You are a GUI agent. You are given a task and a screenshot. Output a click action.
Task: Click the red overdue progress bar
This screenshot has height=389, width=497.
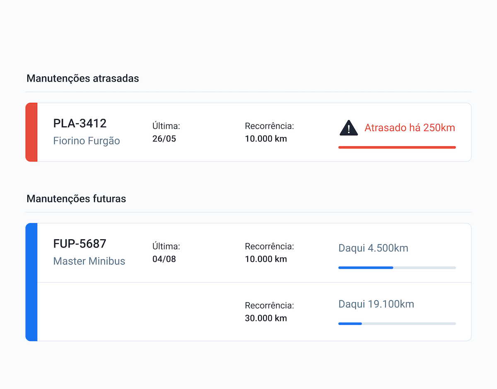(397, 147)
